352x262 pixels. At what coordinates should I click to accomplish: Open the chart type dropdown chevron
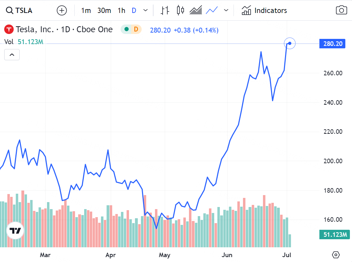point(226,11)
